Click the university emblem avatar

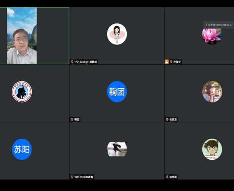coord(22,91)
